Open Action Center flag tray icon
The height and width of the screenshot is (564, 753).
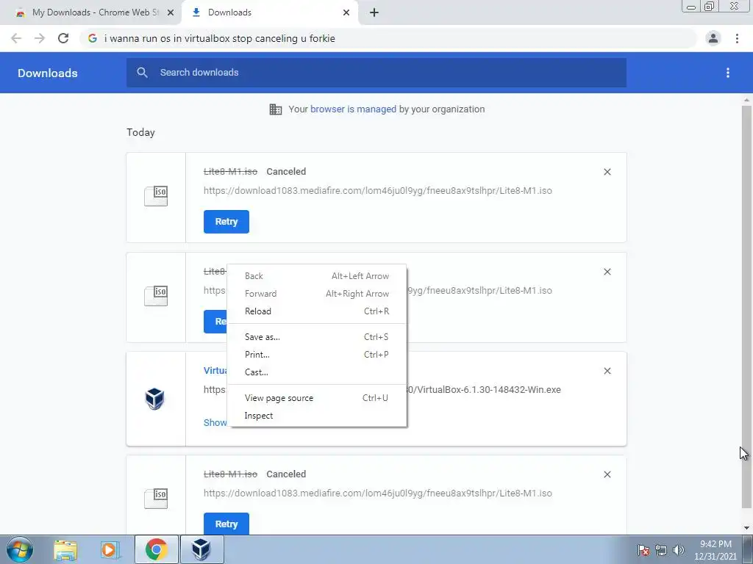click(643, 550)
